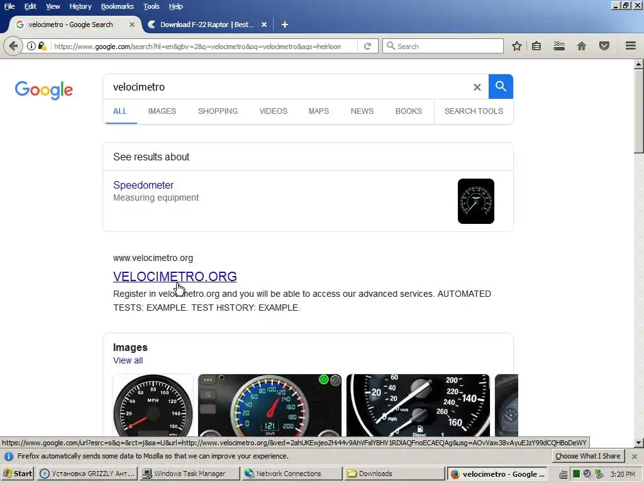Click the www.velocimetro.org URL text
The image size is (644, 483).
click(x=153, y=258)
